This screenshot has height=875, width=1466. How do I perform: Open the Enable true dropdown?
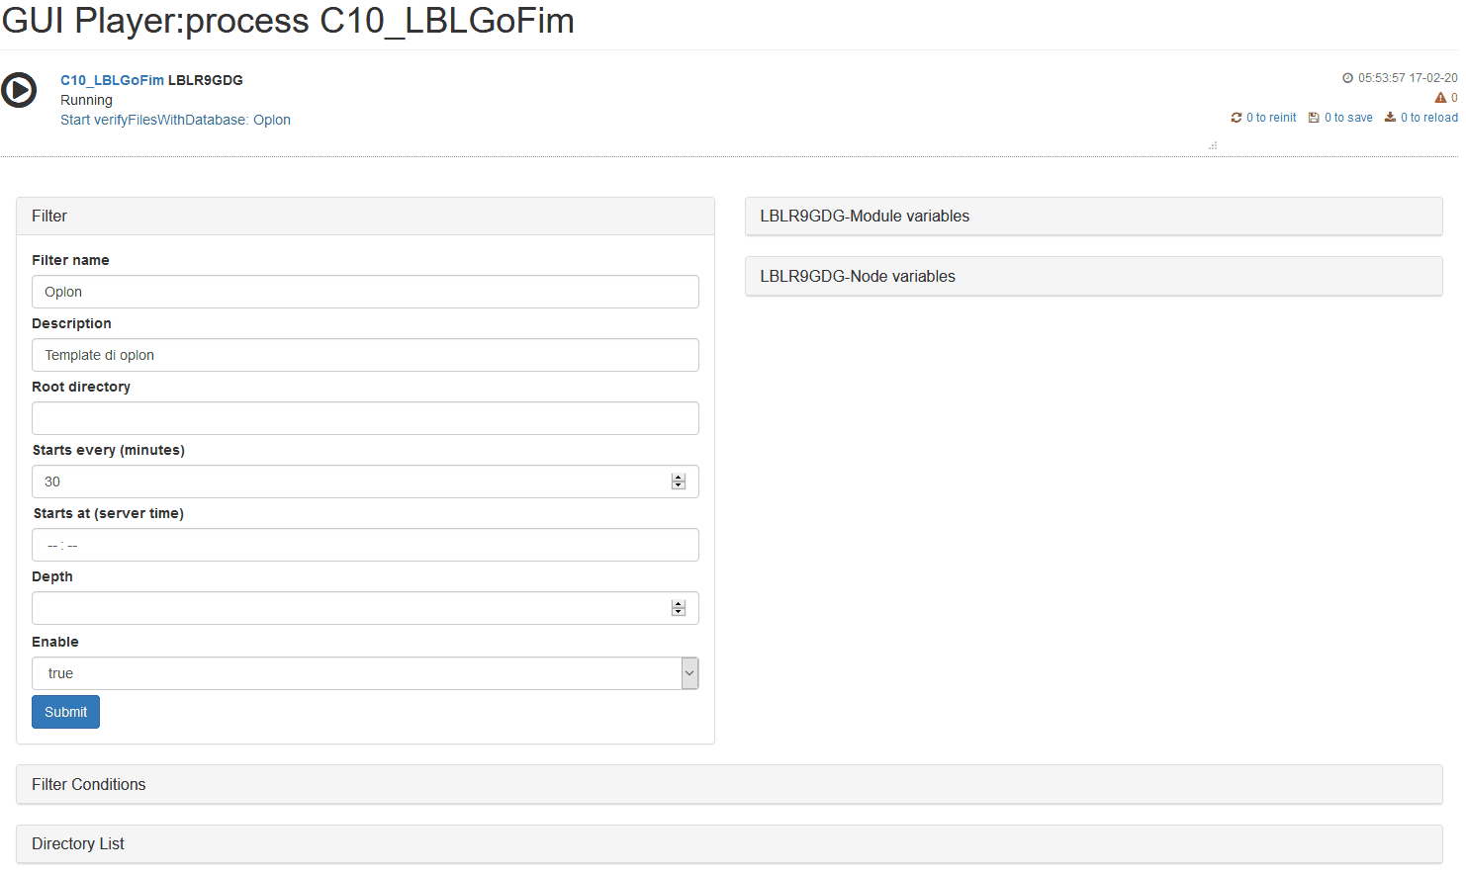365,673
